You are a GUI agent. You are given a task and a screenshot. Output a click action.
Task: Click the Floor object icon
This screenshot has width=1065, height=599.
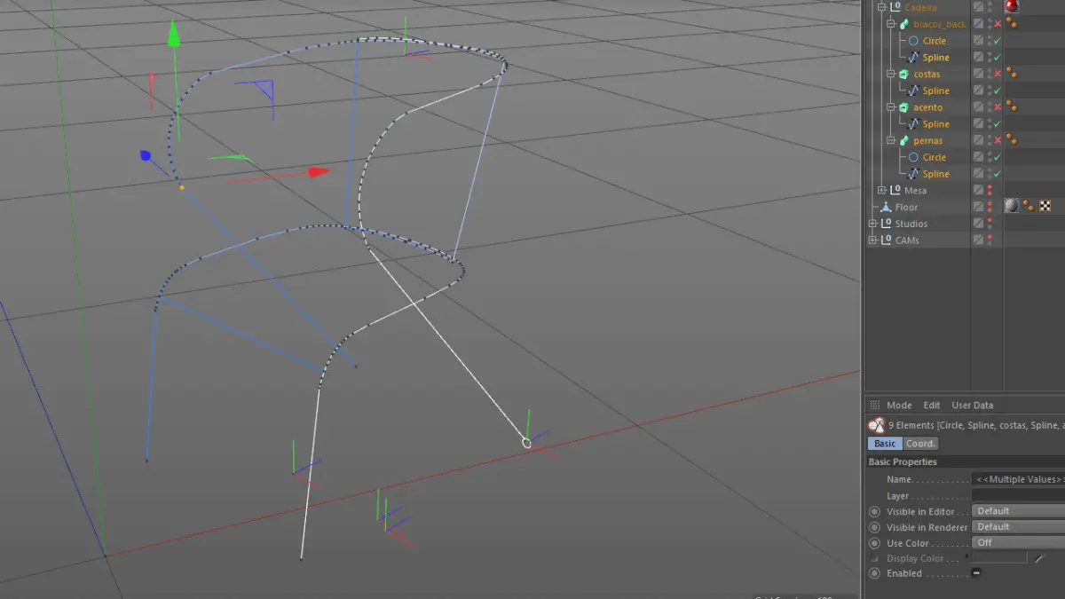tap(886, 207)
